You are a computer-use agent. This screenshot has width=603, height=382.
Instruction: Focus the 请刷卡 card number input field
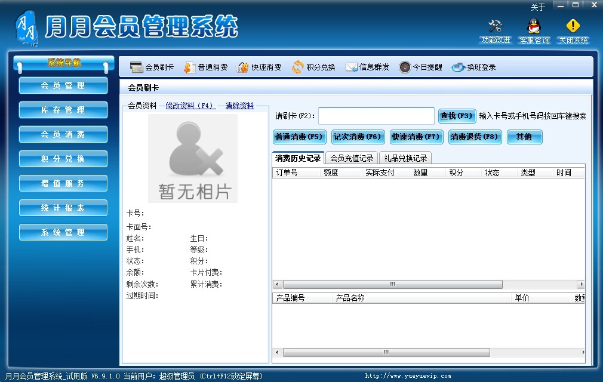376,116
